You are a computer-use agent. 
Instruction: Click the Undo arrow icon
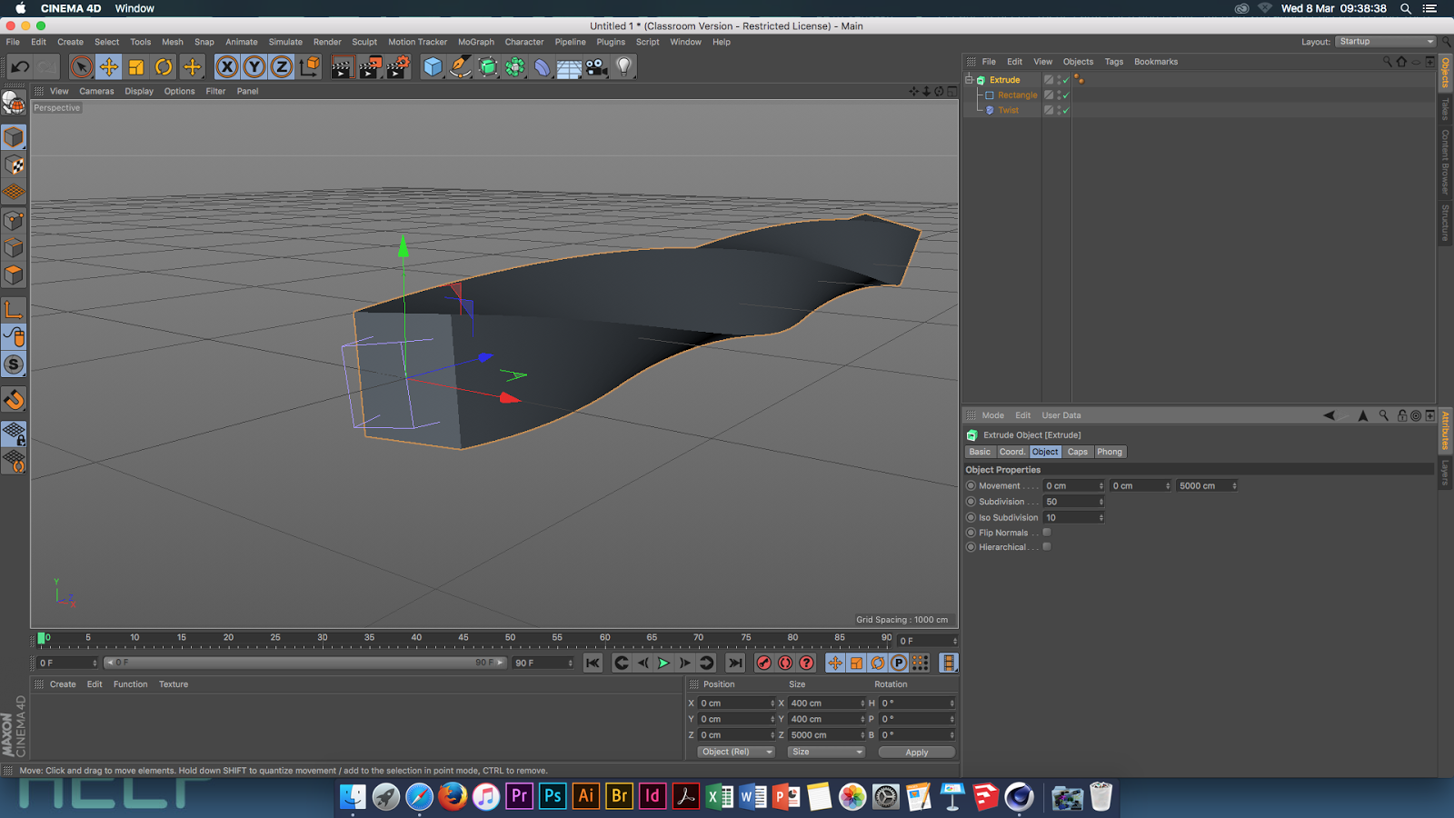coord(20,66)
